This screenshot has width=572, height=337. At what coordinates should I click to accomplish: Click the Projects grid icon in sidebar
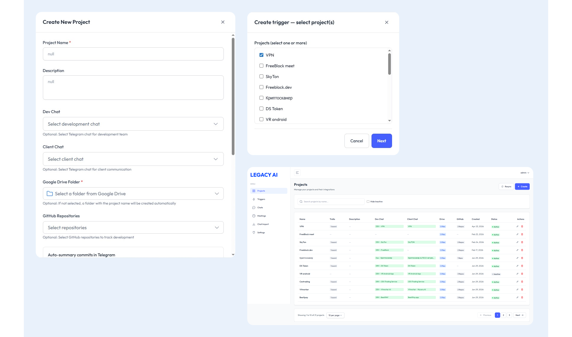coord(254,191)
